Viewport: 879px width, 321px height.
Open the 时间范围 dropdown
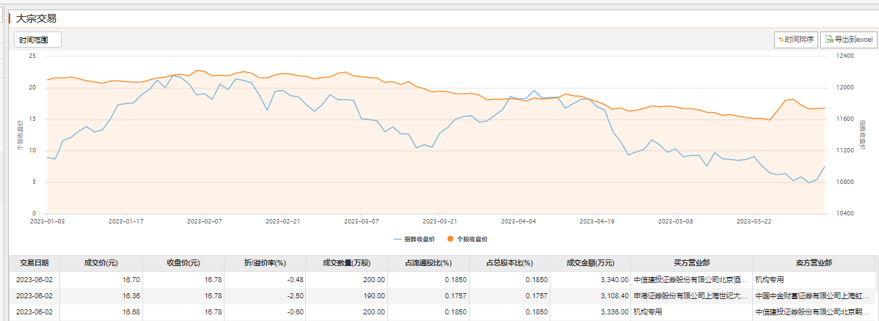(x=37, y=40)
